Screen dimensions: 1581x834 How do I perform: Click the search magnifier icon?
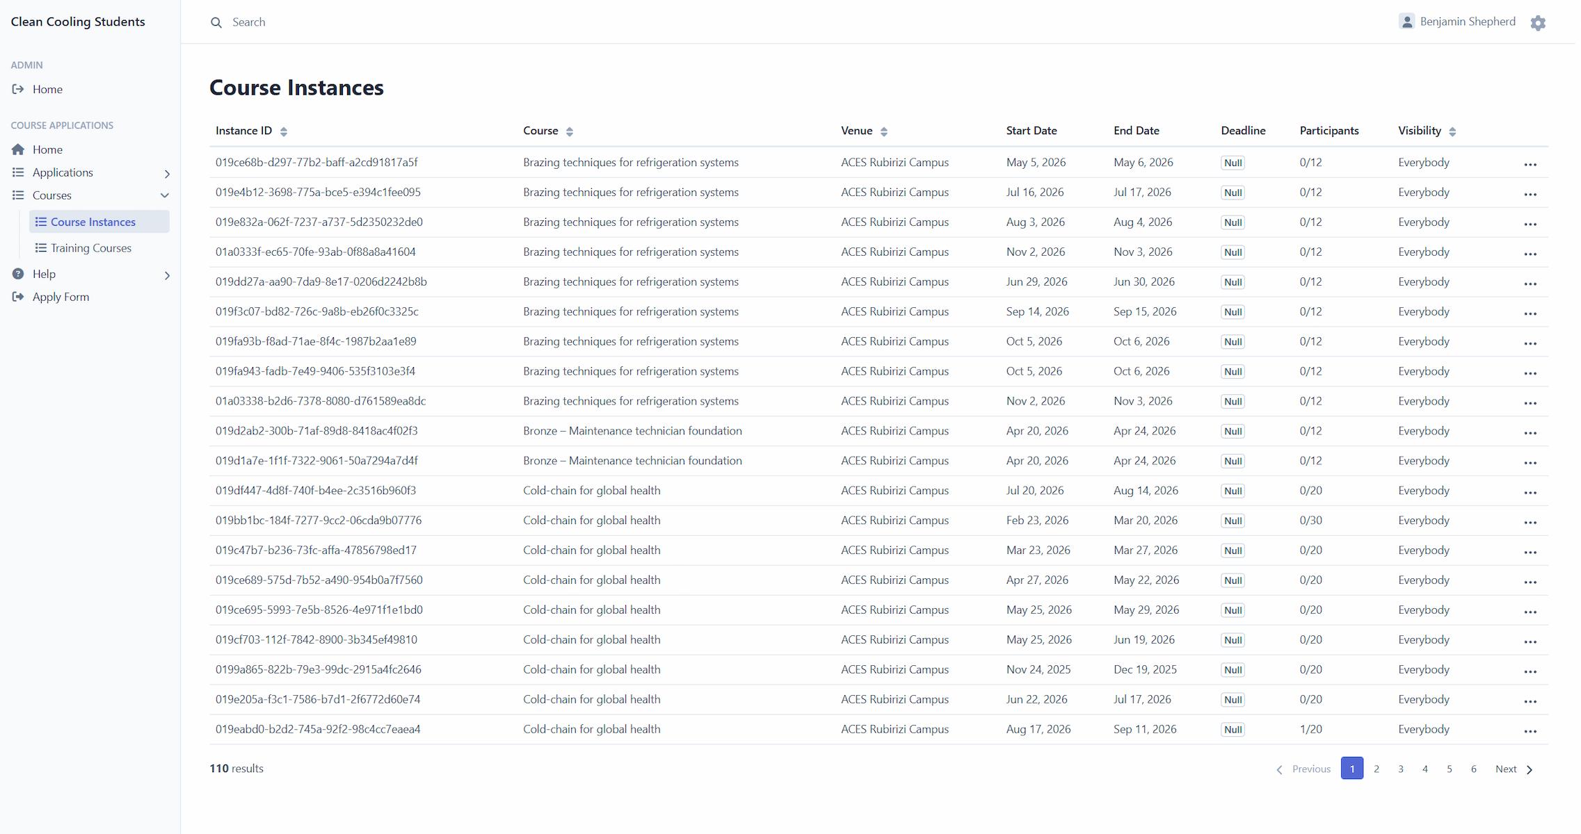[216, 22]
